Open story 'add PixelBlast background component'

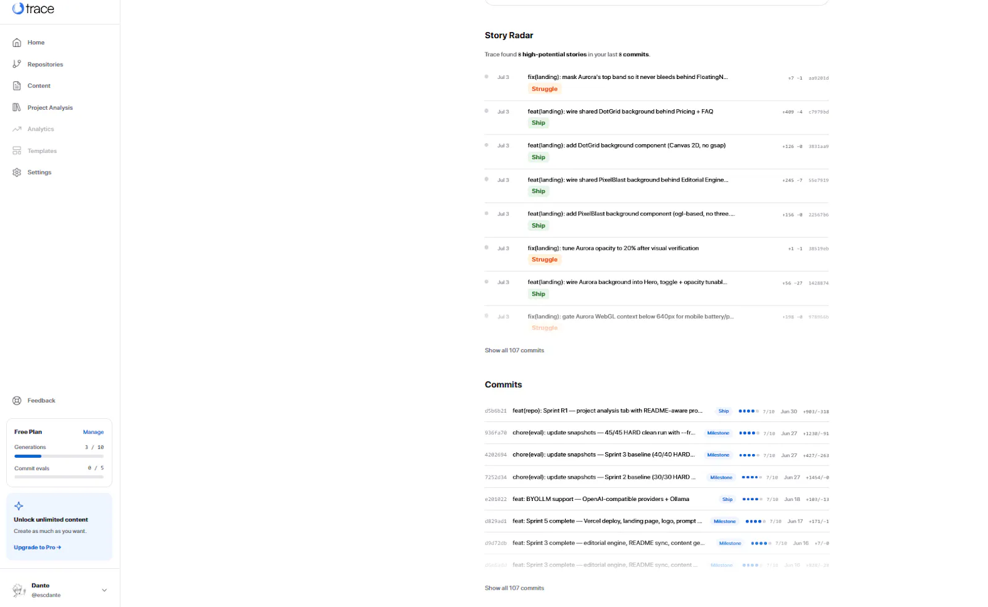[x=631, y=214]
